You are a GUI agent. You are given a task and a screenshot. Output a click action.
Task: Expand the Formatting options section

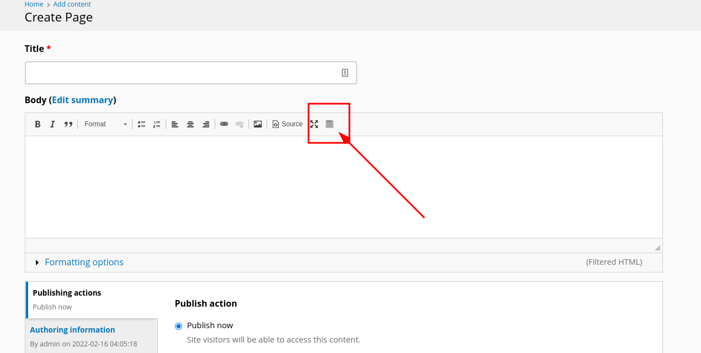[84, 262]
